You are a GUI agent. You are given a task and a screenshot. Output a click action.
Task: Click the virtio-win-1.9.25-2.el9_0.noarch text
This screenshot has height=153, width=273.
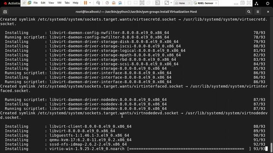coord(87,149)
